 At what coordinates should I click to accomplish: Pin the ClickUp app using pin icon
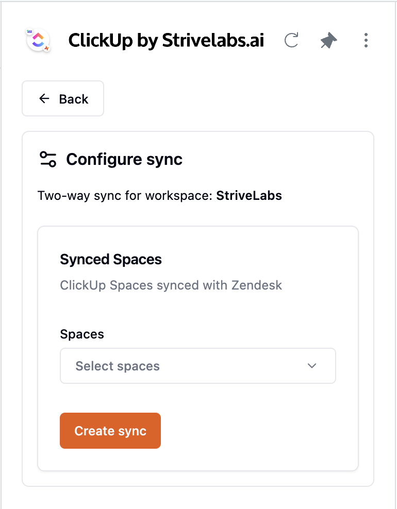pos(328,40)
